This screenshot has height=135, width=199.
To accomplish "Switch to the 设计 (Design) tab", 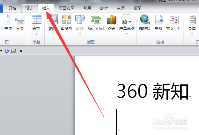I will (x=29, y=8).
